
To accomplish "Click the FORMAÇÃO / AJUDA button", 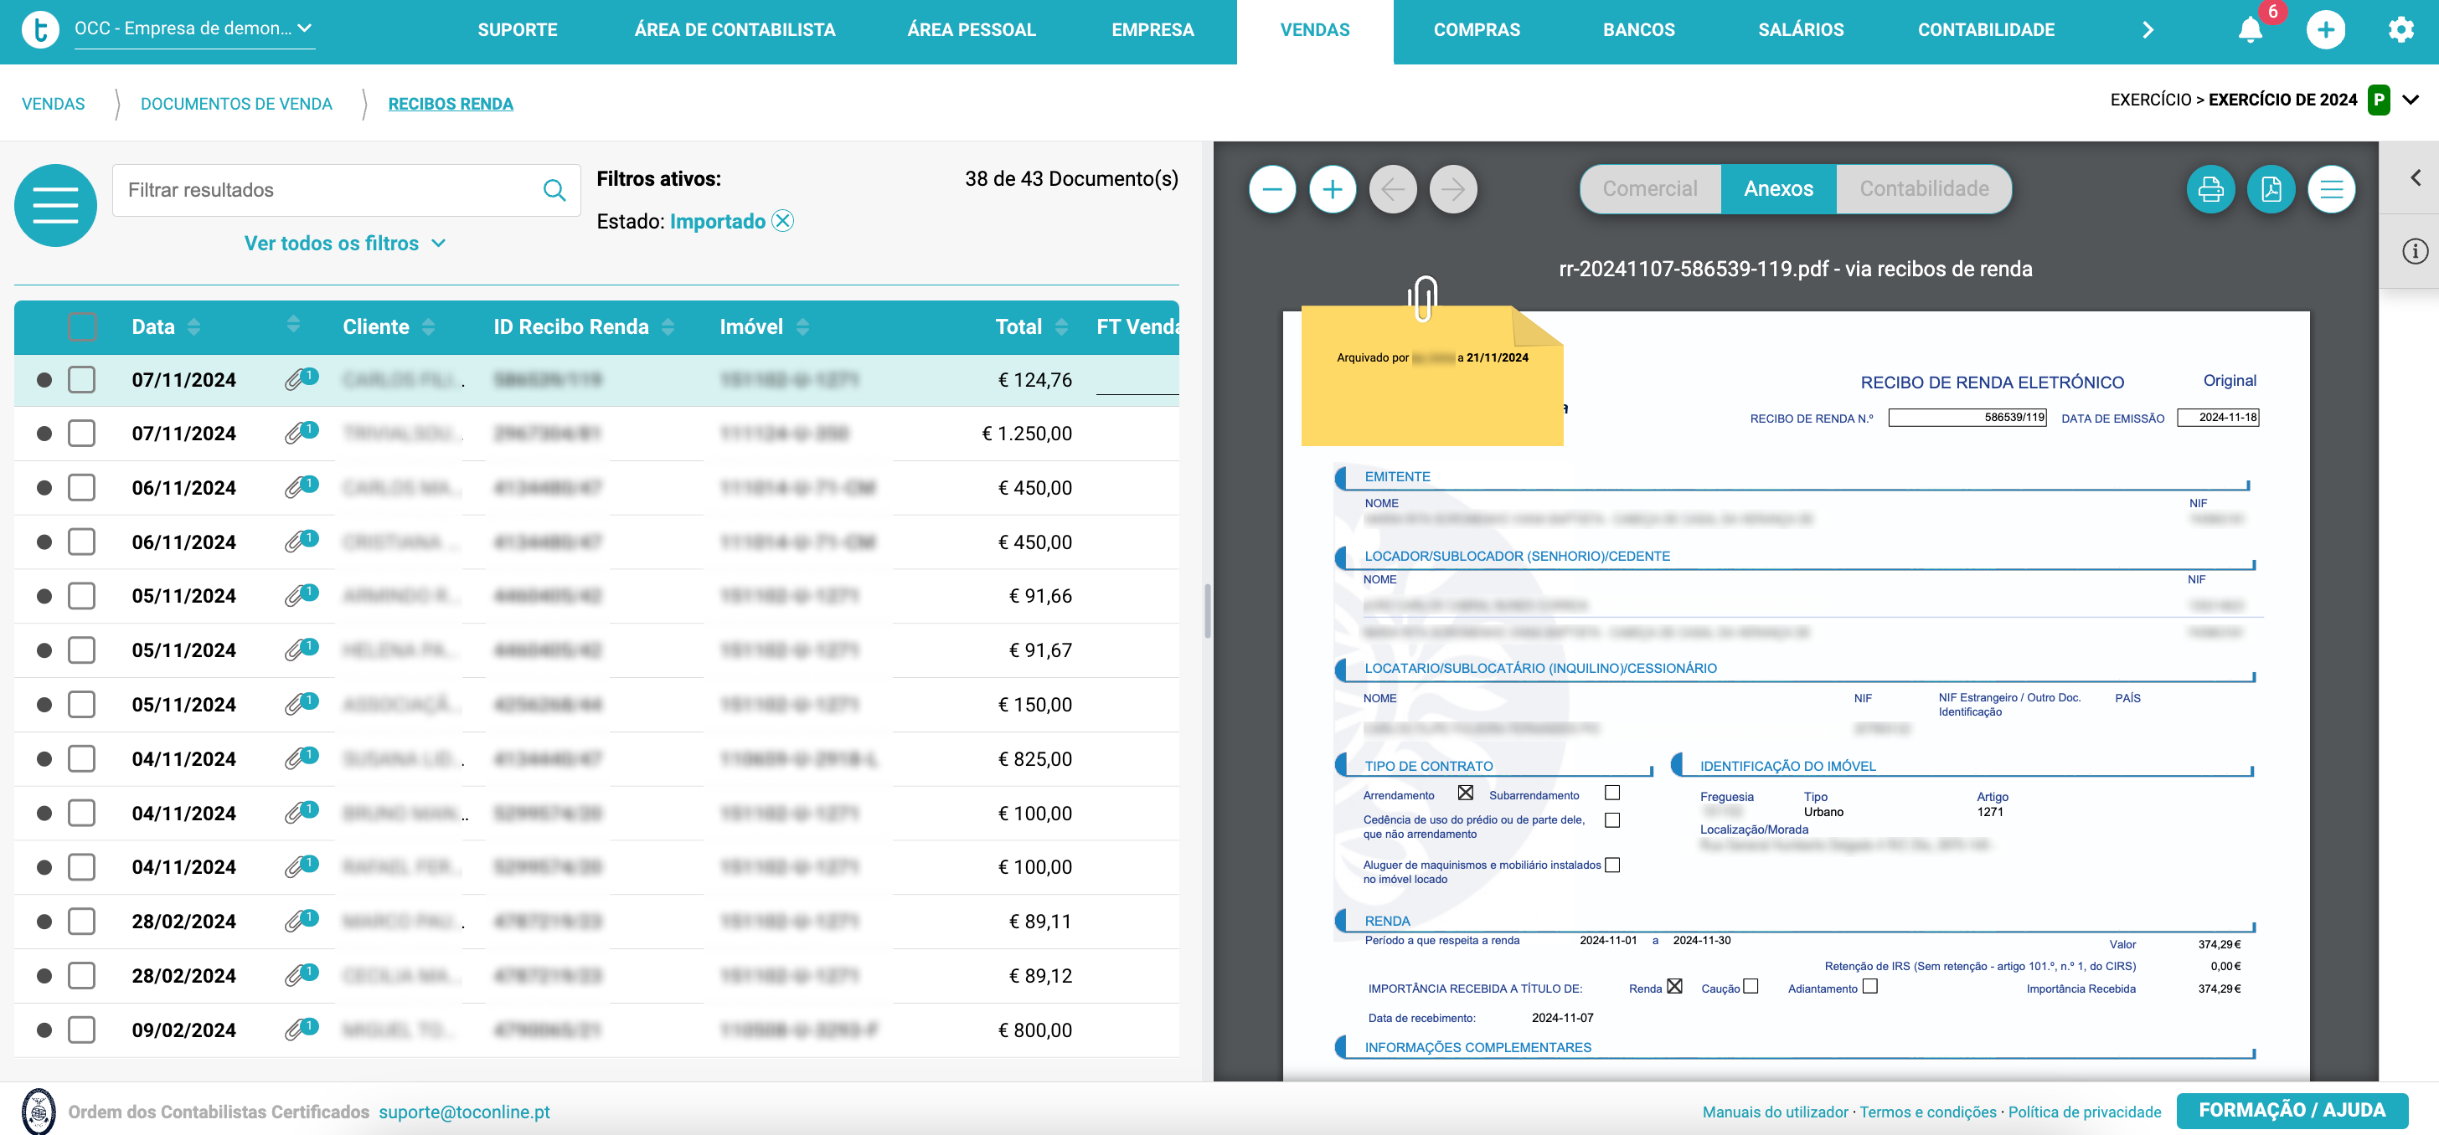I will click(2292, 1111).
